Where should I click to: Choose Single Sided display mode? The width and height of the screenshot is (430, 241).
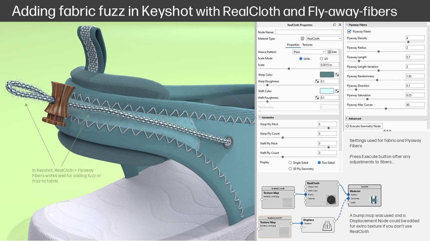click(x=290, y=162)
